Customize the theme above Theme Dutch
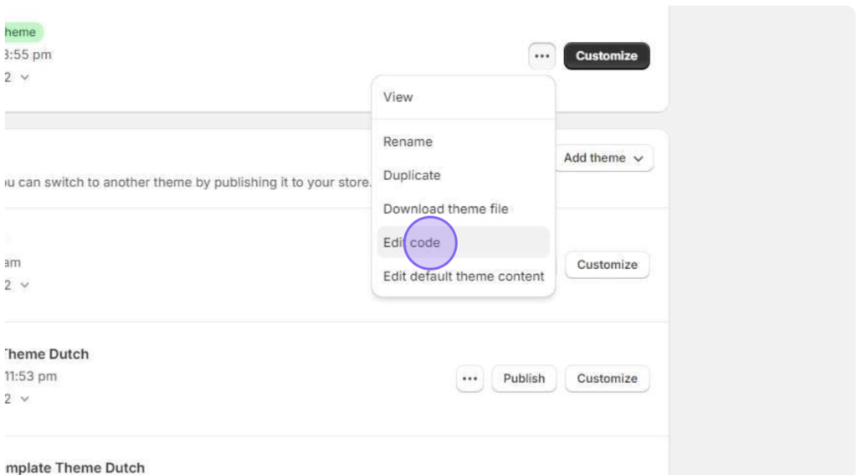This screenshot has height=475, width=857. (x=608, y=265)
